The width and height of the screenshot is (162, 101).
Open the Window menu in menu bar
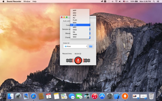pos(27,1)
